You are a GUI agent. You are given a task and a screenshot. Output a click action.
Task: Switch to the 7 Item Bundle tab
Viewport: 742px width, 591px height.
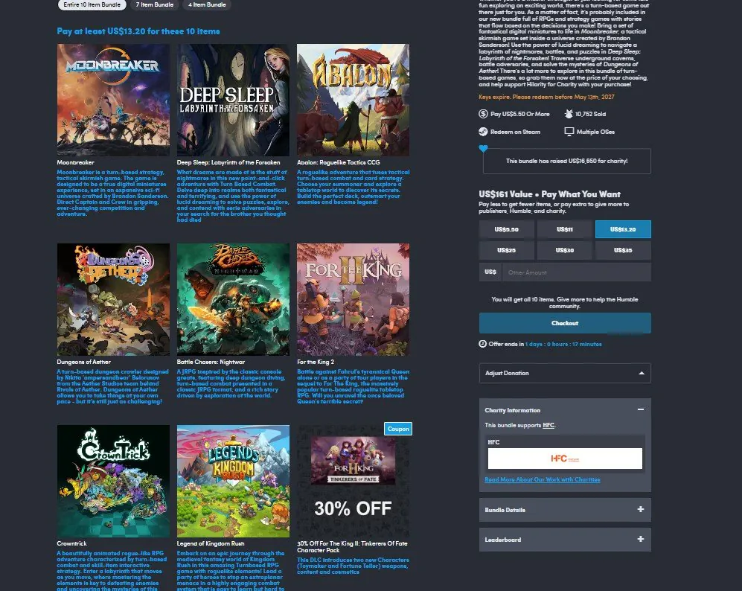[x=155, y=4]
